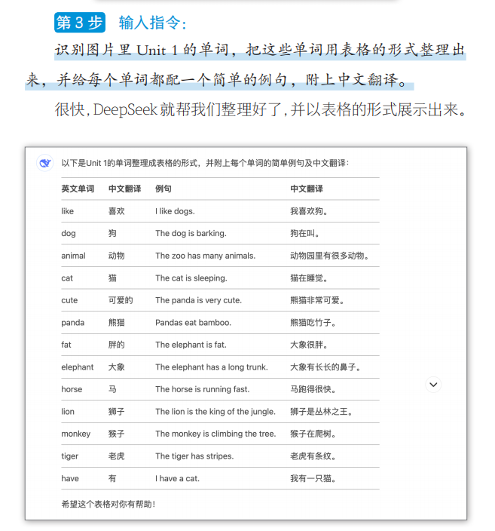Viewport: 495px width, 531px height.
Task: Click 'I have a cat.' sentence
Action: [x=177, y=478]
